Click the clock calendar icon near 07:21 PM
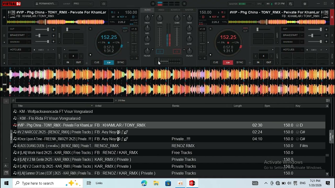This screenshot has width=335, height=188. click(x=291, y=4)
